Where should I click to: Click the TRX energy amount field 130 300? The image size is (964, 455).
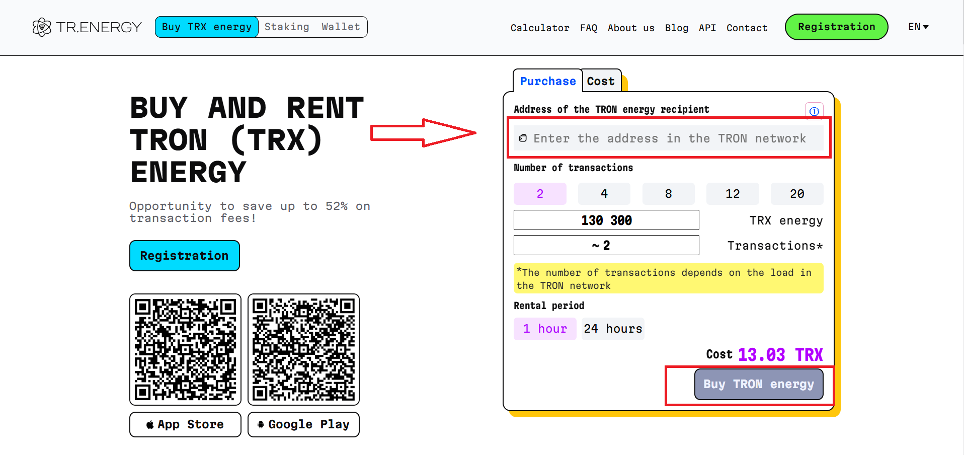pos(606,220)
